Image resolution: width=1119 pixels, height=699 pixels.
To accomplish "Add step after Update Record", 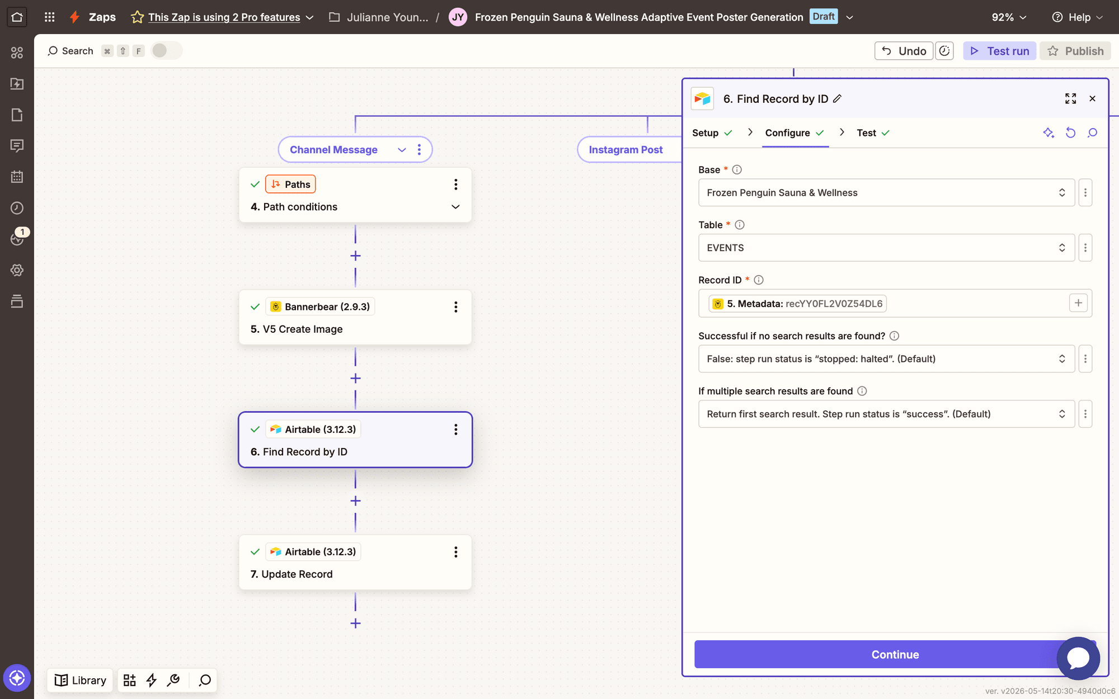I will click(x=355, y=624).
